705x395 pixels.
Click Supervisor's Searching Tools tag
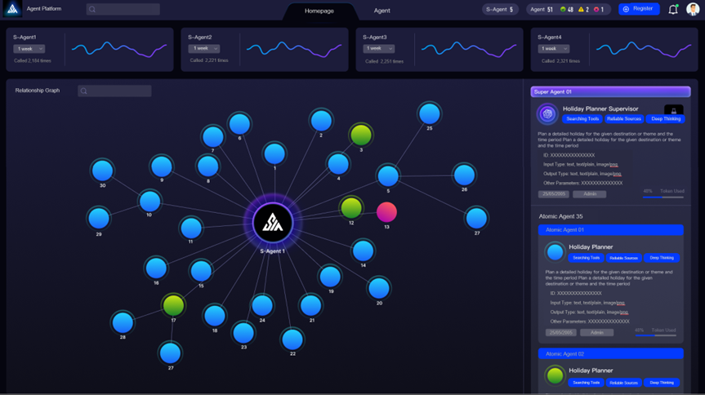click(x=582, y=119)
